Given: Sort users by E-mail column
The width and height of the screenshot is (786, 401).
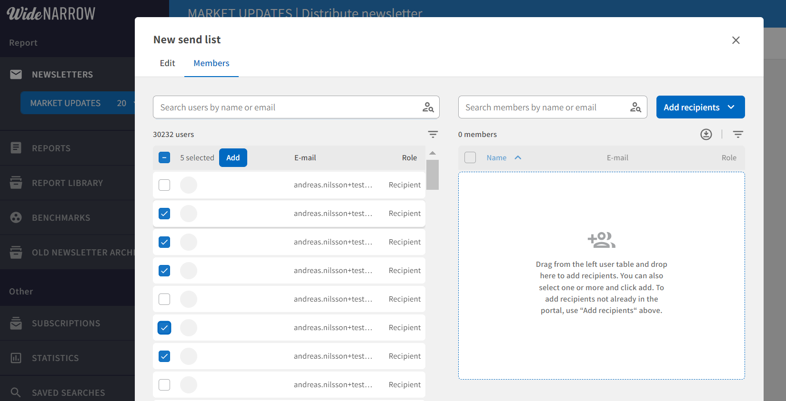Looking at the screenshot, I should [x=305, y=158].
